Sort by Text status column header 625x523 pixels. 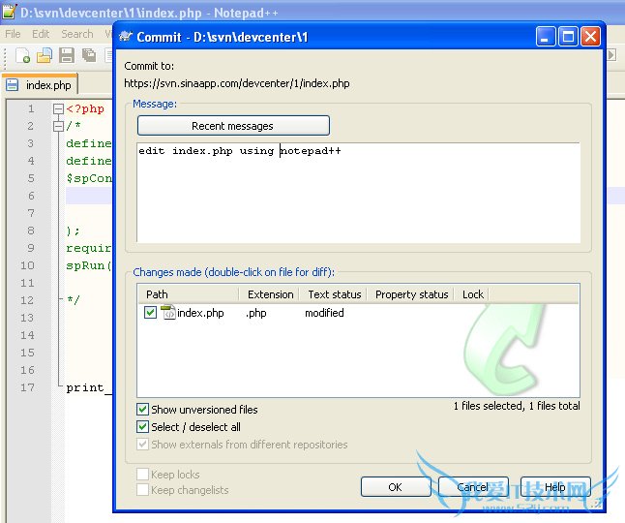click(334, 294)
